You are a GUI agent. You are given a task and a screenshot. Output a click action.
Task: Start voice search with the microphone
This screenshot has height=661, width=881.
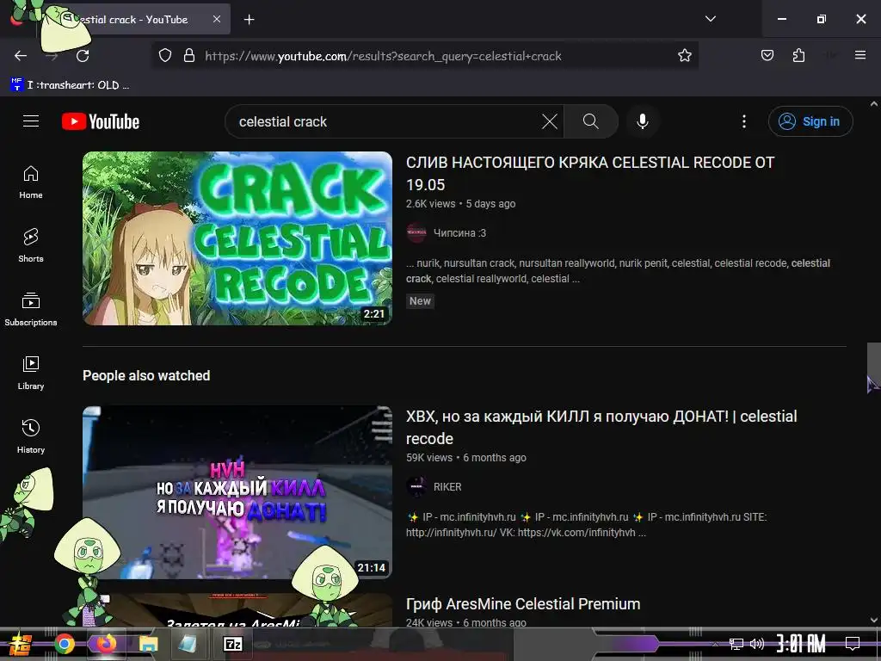(642, 121)
